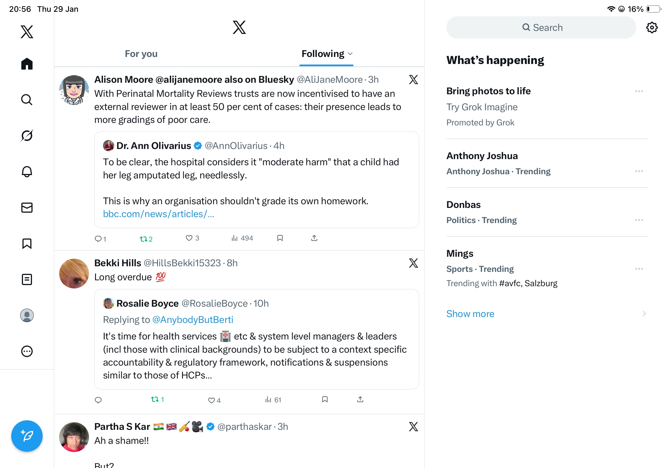670x468 pixels.
Task: Tap the compose post button
Action: coord(27,436)
